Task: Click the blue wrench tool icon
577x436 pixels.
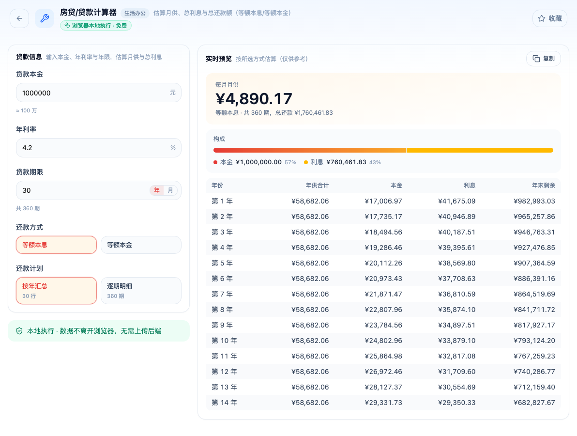Action: tap(45, 18)
